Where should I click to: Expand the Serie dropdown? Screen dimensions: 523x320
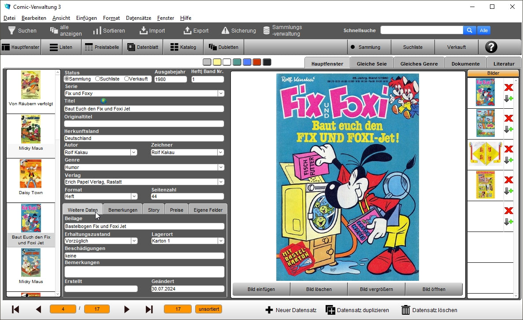click(x=220, y=93)
